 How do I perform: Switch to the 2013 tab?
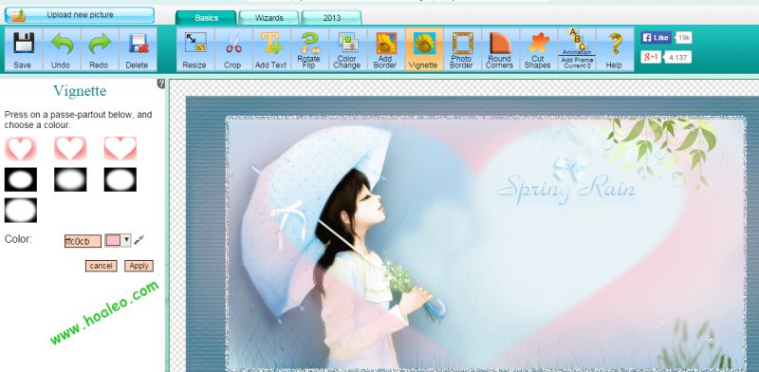331,18
